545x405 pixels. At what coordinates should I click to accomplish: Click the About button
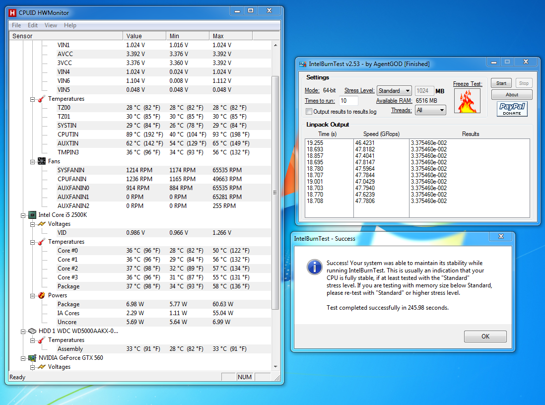[512, 95]
